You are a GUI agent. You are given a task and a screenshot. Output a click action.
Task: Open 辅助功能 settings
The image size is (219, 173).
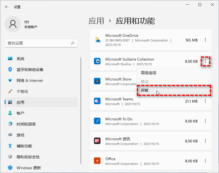point(41,146)
